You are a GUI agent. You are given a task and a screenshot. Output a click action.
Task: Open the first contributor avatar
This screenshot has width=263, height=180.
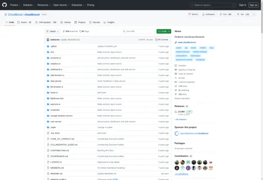(177, 162)
